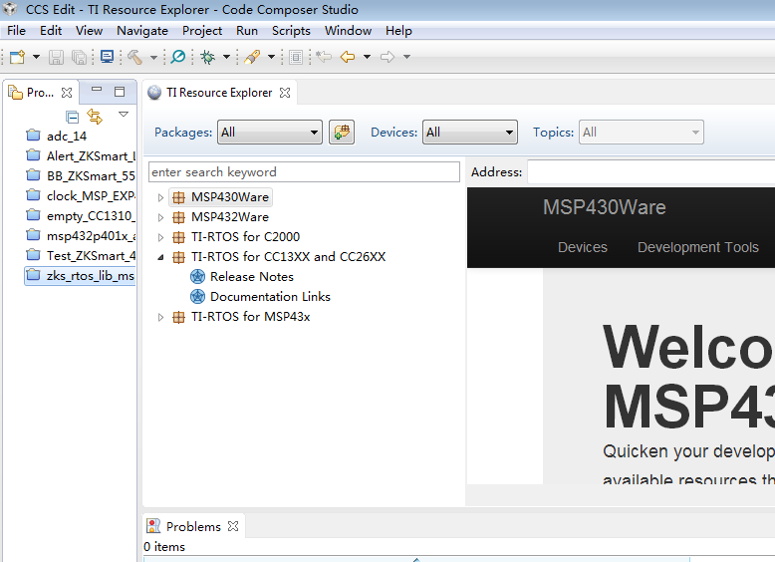Open the Window menu
The image size is (775, 562).
tap(348, 31)
